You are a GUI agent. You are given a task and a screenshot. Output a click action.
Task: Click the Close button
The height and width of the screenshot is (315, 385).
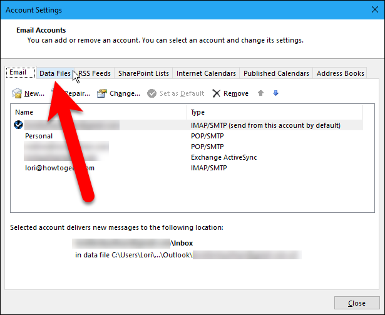point(357,303)
